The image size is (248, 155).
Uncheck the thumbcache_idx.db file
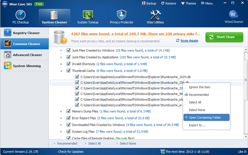coord(77,99)
